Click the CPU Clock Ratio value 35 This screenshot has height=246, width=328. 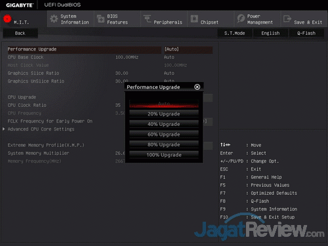[118, 105]
